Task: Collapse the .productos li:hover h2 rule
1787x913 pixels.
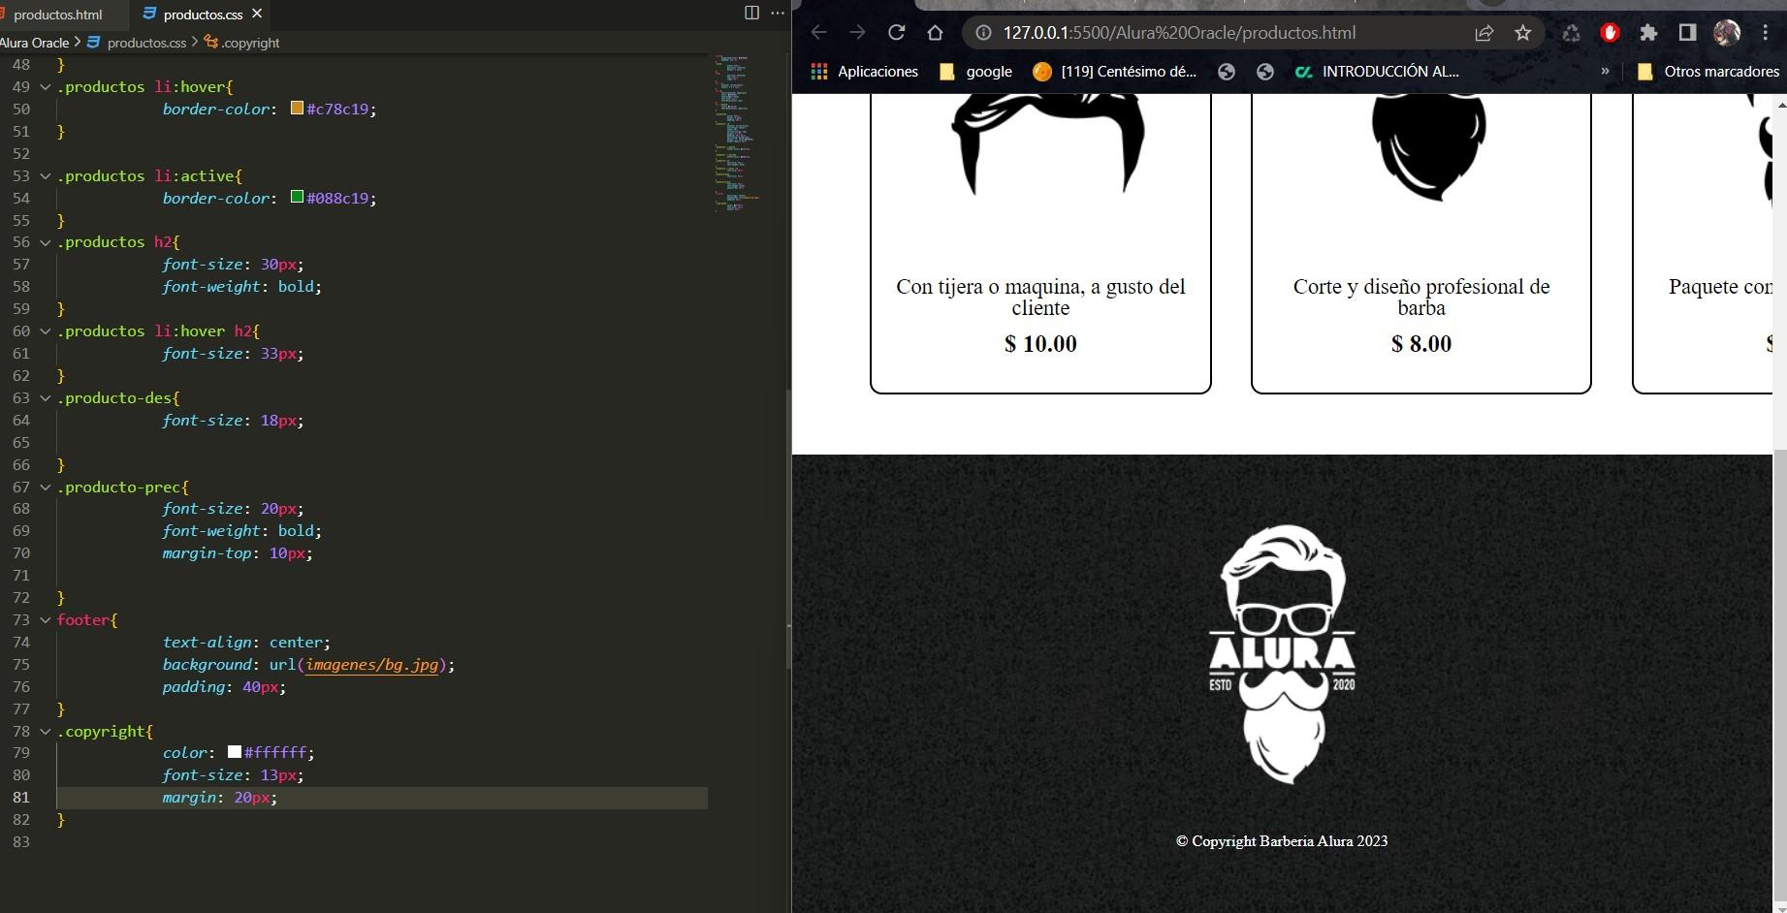Action: click(46, 331)
